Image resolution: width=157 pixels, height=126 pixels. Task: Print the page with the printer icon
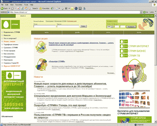[62, 8]
